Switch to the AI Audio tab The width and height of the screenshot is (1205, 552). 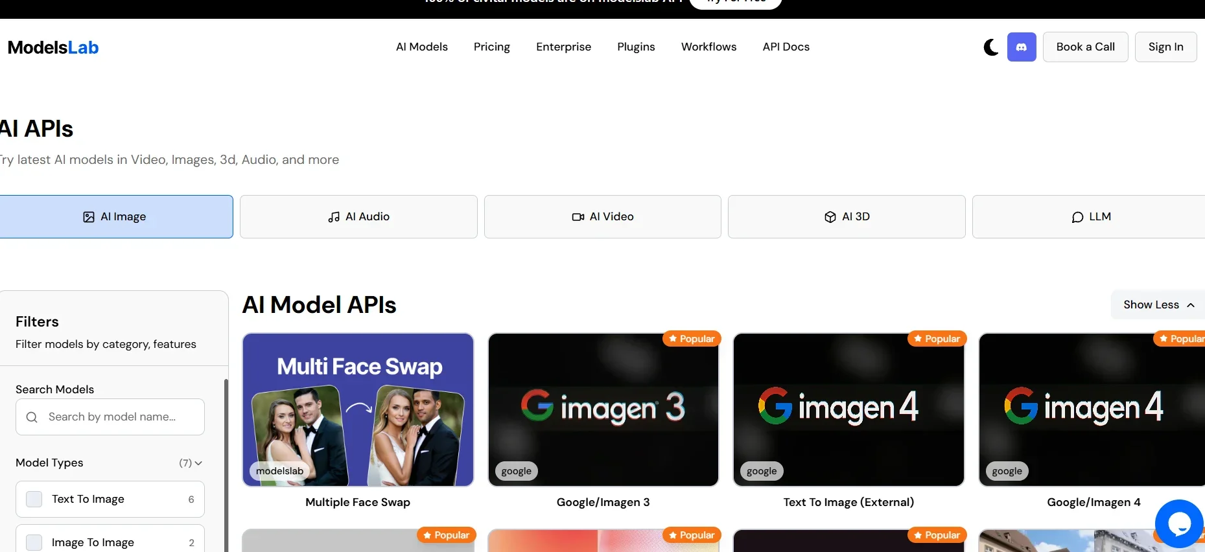tap(358, 216)
